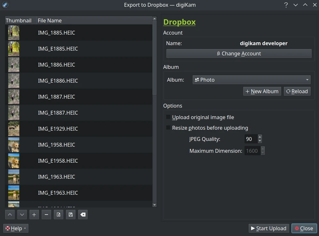This screenshot has width=319, height=236.
Task: Select the IMG_1958.HEIC thumbnail
Action: [x=13, y=145]
